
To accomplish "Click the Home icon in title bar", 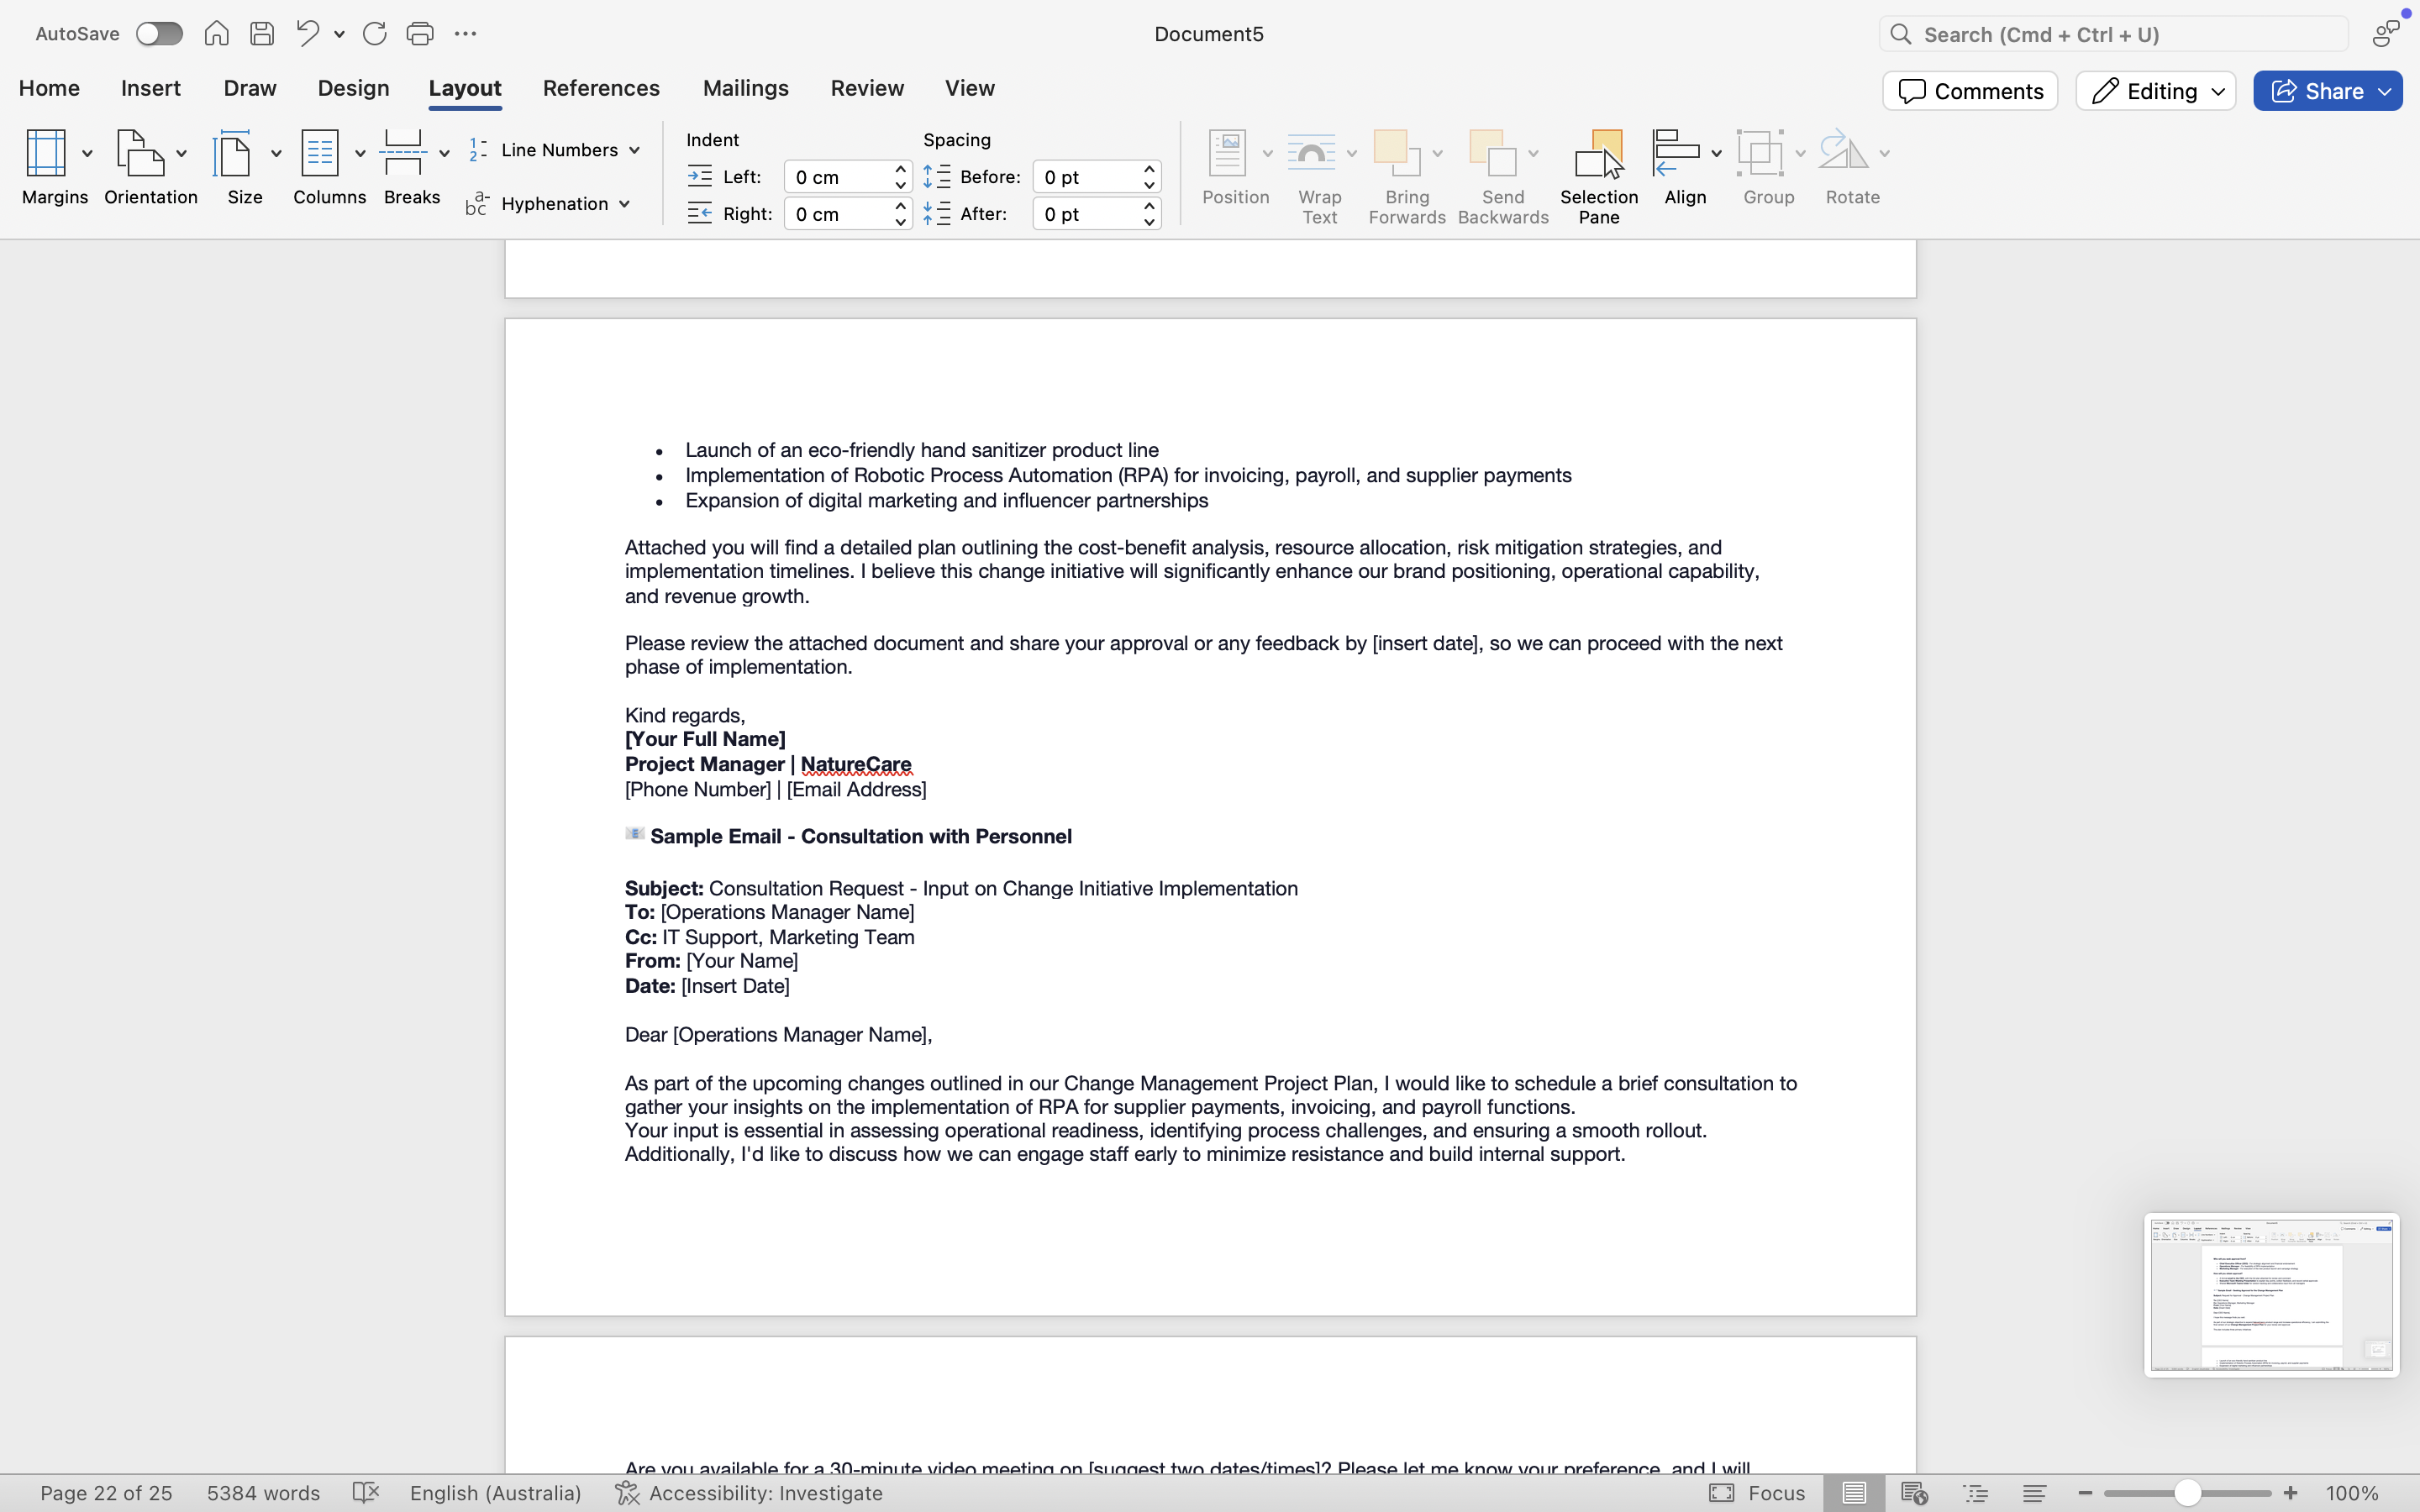I will click(216, 34).
